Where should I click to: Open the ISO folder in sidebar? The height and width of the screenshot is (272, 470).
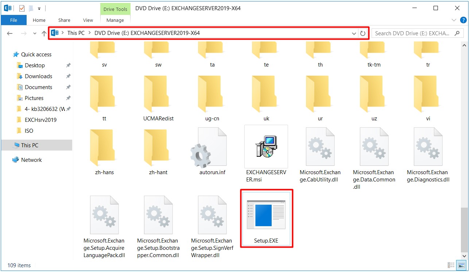29,131
